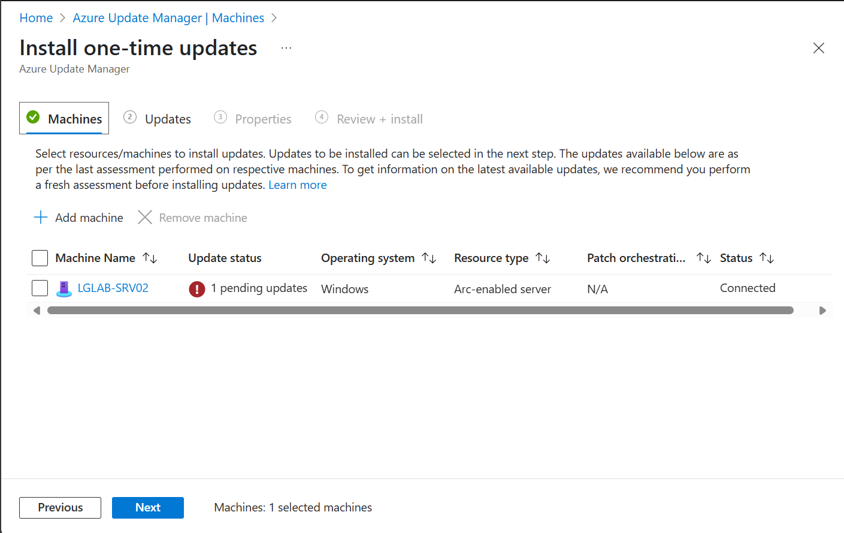Click the green checkmark on Machines tab
Image resolution: width=844 pixels, height=533 pixels.
[x=33, y=117]
